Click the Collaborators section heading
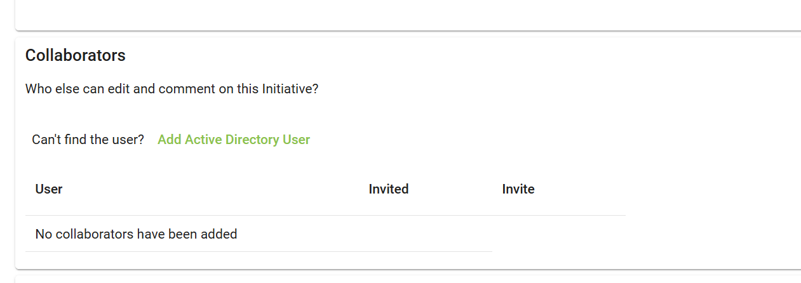Screen dimensions: 801x283 tap(75, 55)
